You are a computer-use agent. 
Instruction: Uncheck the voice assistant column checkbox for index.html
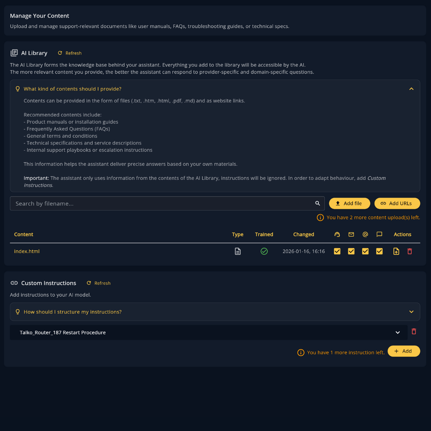click(x=337, y=252)
